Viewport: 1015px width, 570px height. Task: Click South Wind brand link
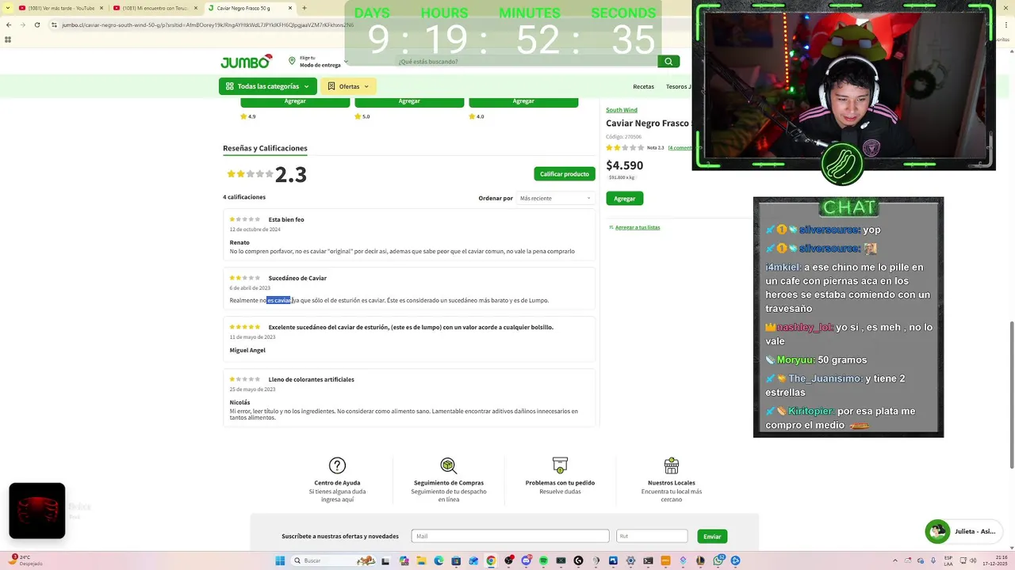pyautogui.click(x=622, y=110)
